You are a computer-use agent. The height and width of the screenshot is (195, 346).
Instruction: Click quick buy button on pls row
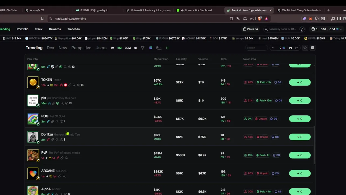[x=300, y=100]
